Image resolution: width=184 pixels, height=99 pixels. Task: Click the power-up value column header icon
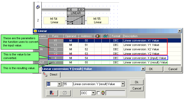(98, 36)
